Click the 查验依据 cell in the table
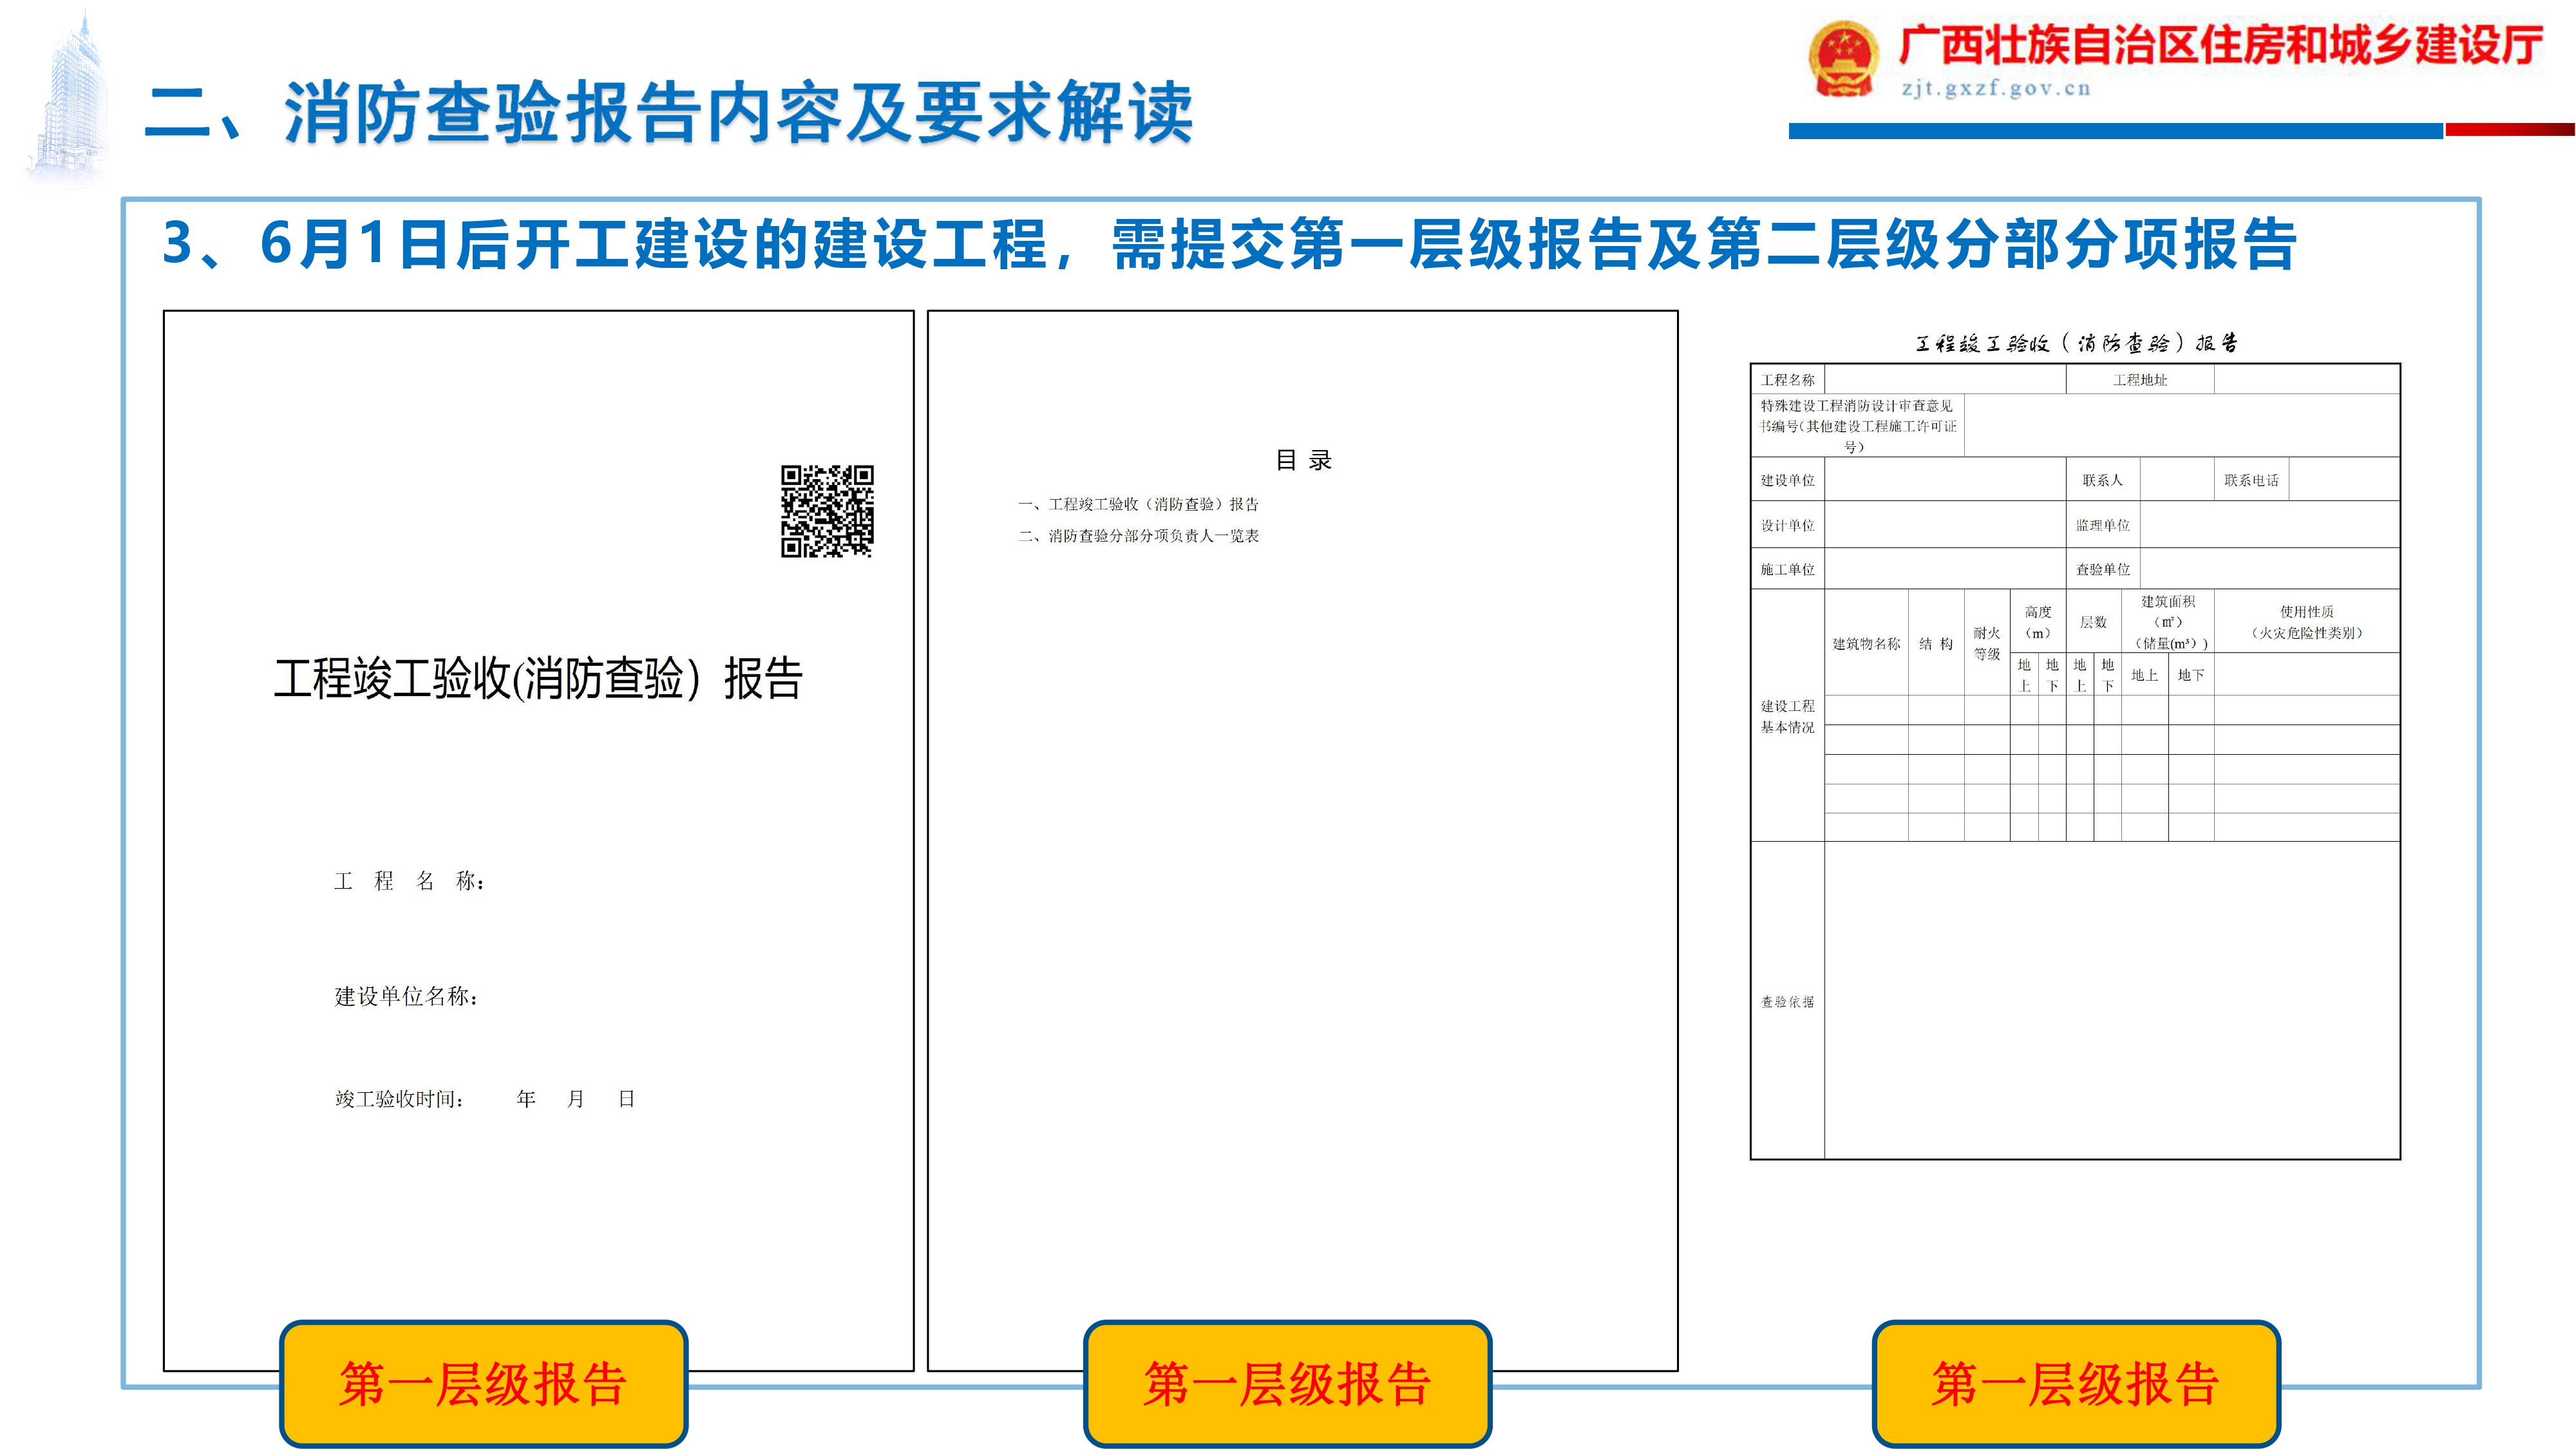This screenshot has height=1449, width=2576. [x=1787, y=1001]
